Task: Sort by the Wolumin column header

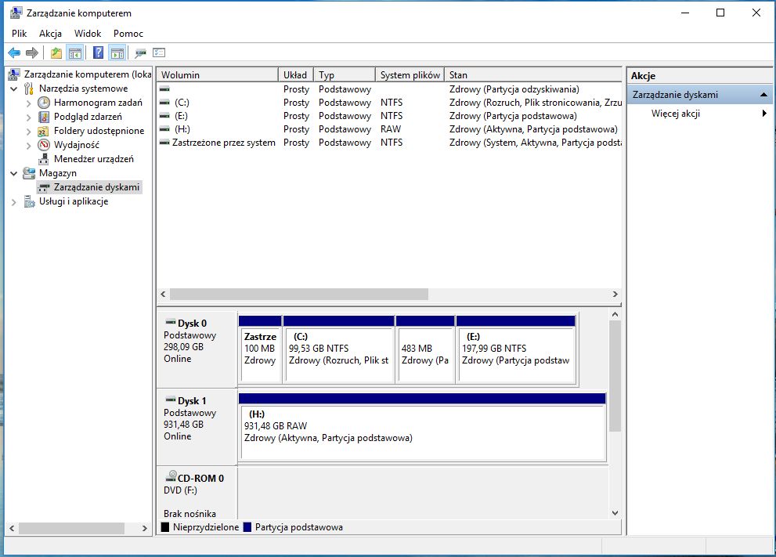Action: pyautogui.click(x=217, y=74)
